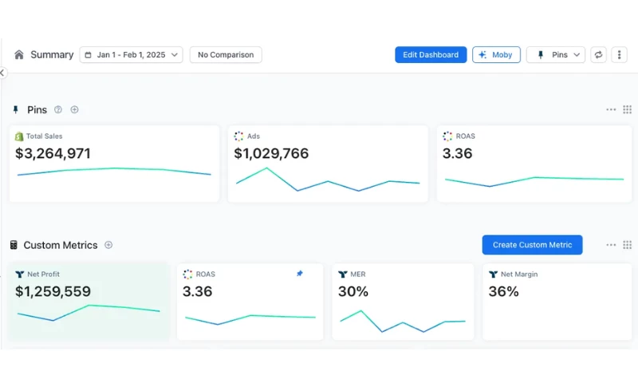Click the home icon beside Summary
The height and width of the screenshot is (383, 638).
19,55
